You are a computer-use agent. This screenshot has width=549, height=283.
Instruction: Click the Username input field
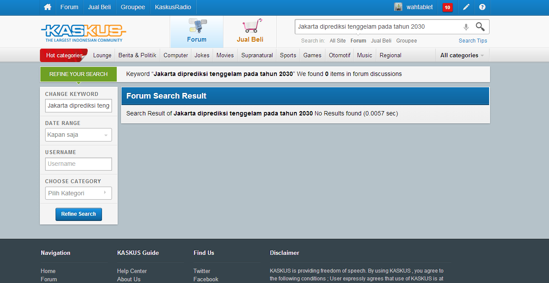pyautogui.click(x=79, y=164)
